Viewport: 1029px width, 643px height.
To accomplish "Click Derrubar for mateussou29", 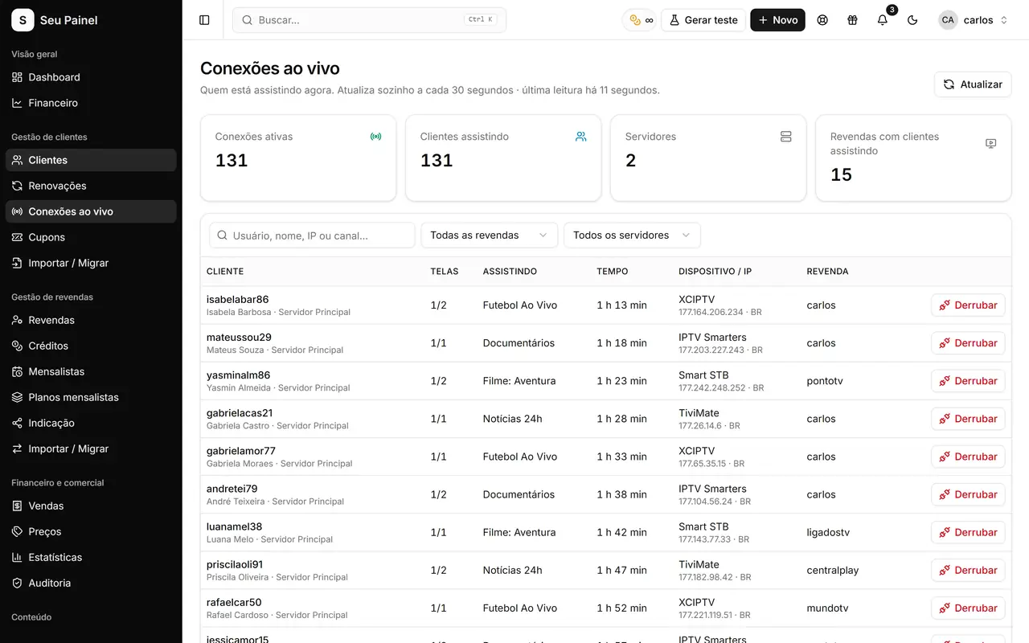I will [x=968, y=343].
